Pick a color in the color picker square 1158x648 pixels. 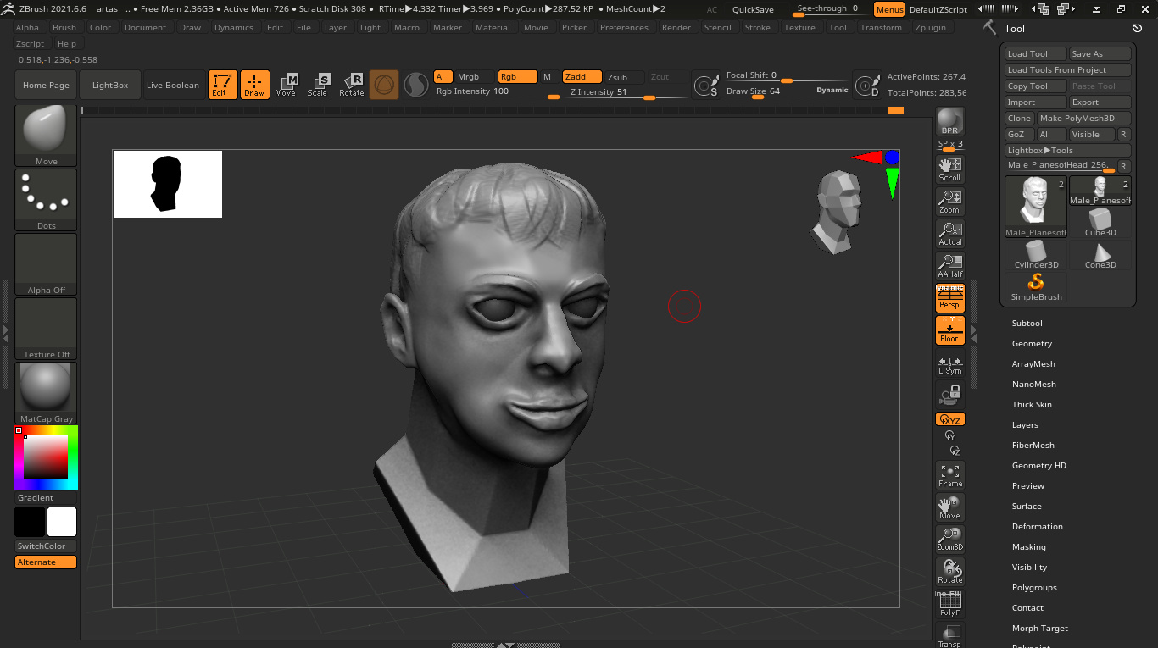point(46,457)
